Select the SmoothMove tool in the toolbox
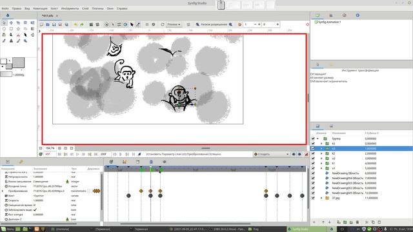This screenshot has width=413, height=232. [x=11, y=23]
